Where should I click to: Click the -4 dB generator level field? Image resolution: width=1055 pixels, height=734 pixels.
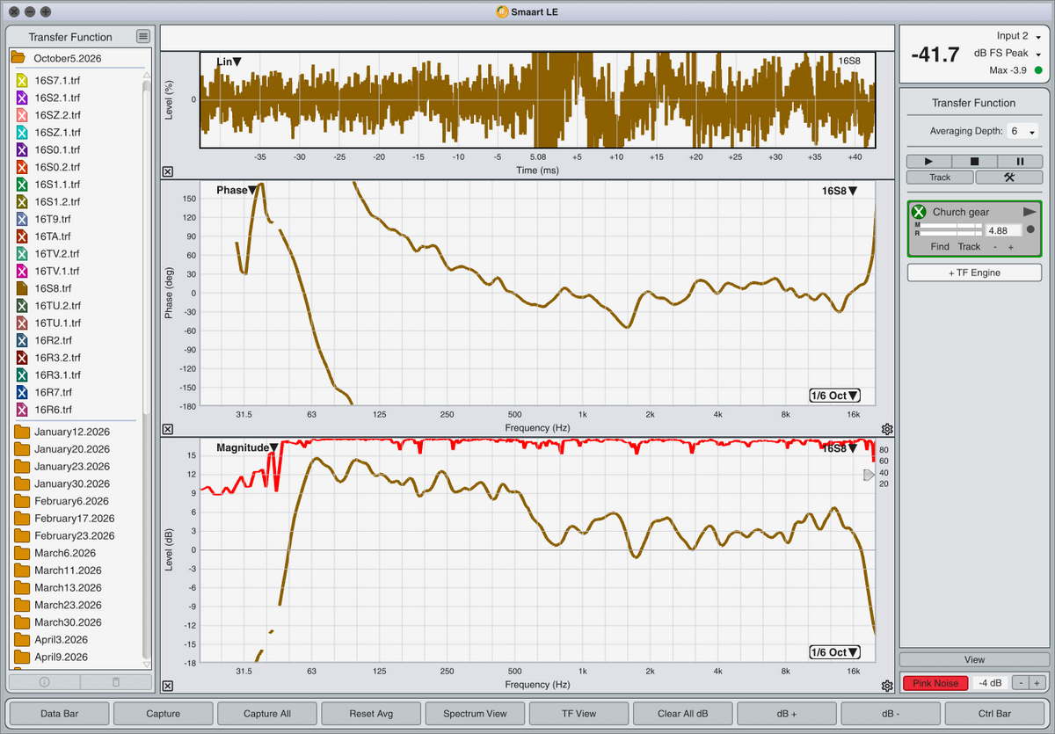pyautogui.click(x=990, y=683)
